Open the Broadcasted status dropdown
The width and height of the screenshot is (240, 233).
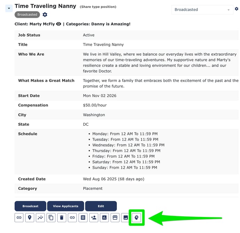(x=202, y=10)
